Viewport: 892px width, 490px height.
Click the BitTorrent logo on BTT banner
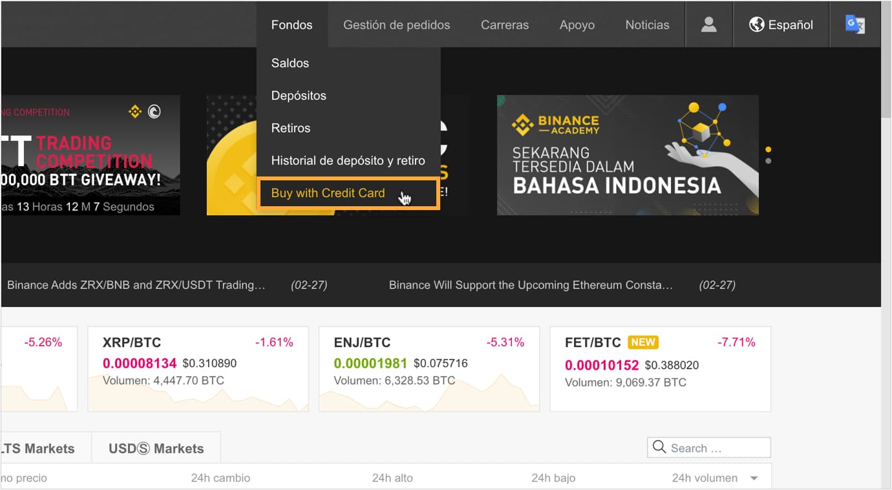click(x=154, y=112)
